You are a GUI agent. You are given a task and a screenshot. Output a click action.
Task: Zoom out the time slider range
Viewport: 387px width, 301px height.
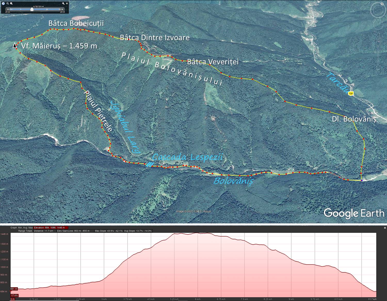(x=7, y=4)
